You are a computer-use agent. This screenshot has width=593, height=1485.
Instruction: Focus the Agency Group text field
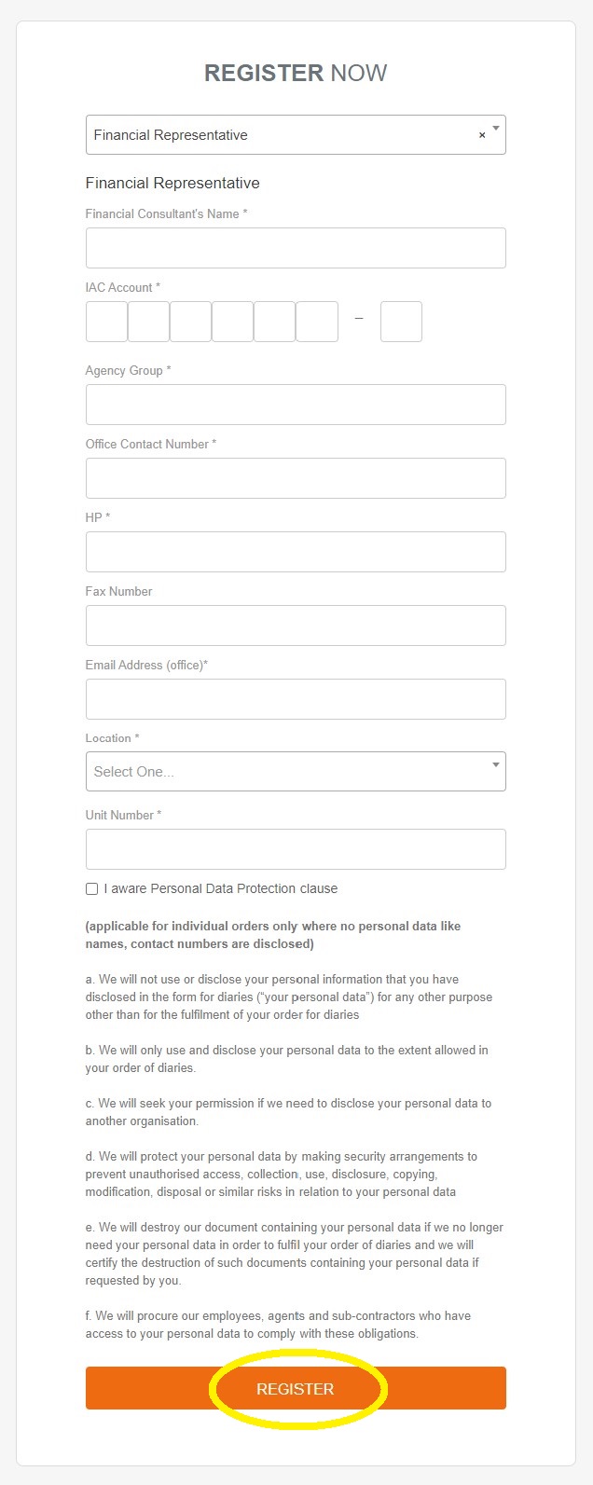click(296, 405)
